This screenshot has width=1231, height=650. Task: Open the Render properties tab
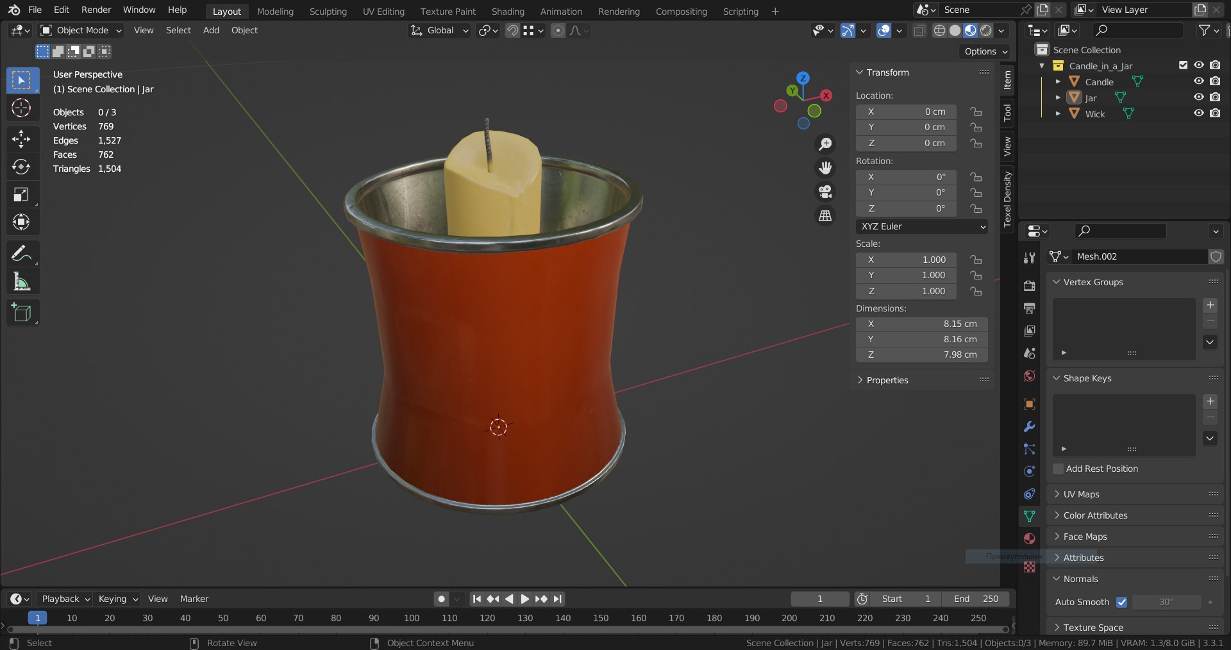(x=1029, y=285)
